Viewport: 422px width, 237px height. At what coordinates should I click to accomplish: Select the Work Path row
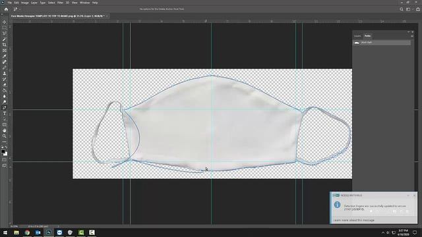coord(382,42)
